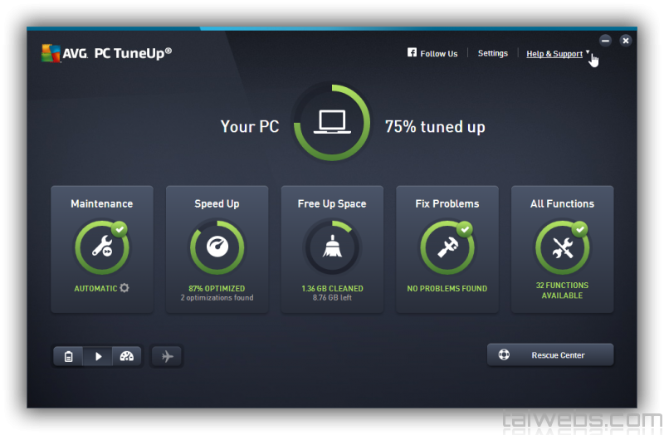The width and height of the screenshot is (664, 435).
Task: Click the Speed Up speedometer icon
Action: pos(217,248)
